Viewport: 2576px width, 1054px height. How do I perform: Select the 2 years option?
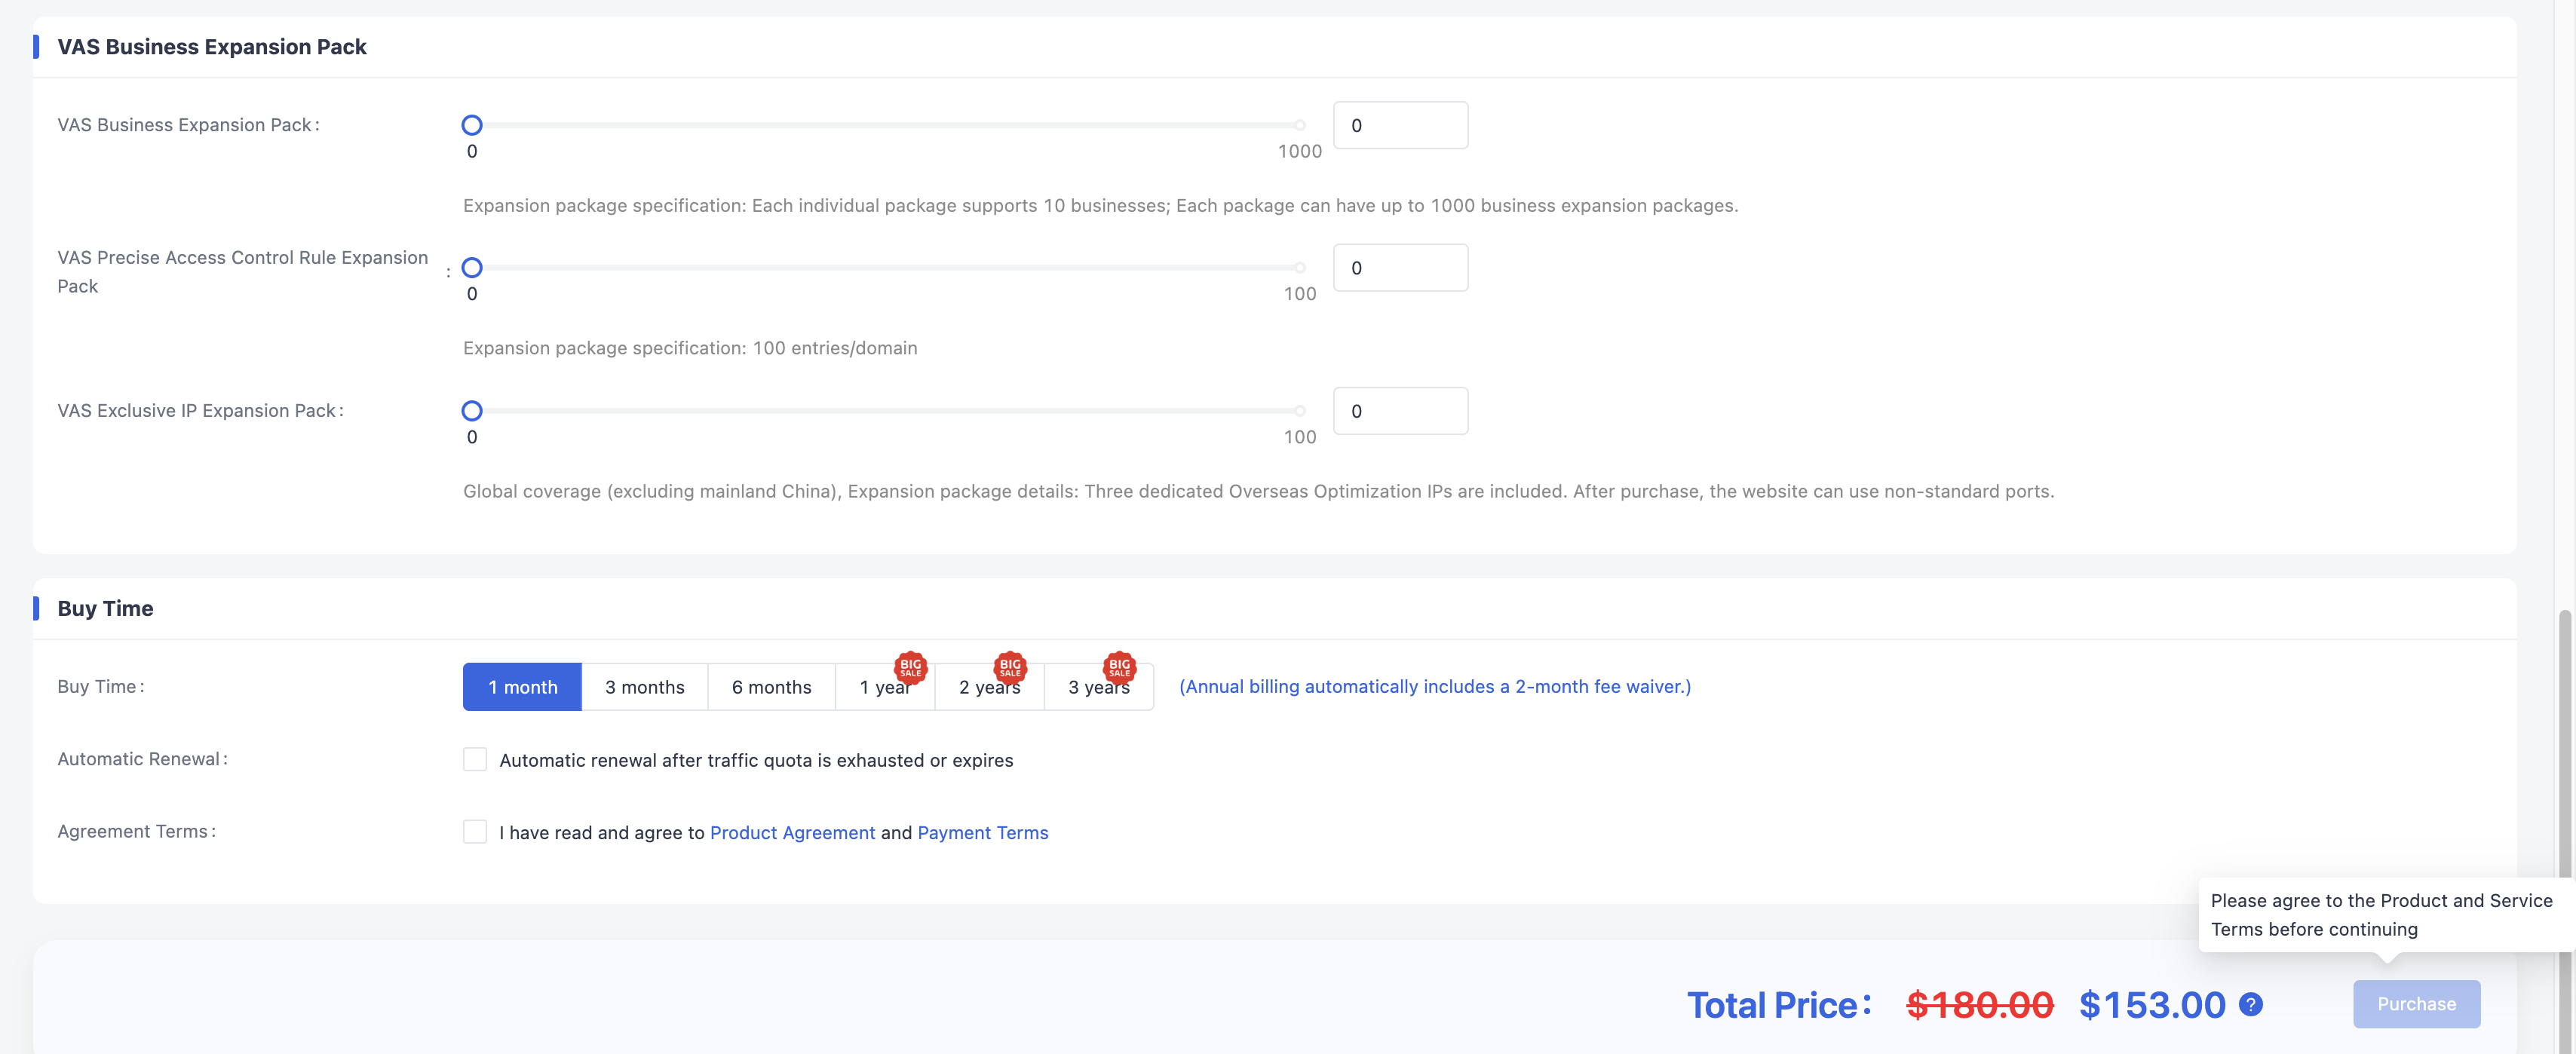click(x=990, y=687)
